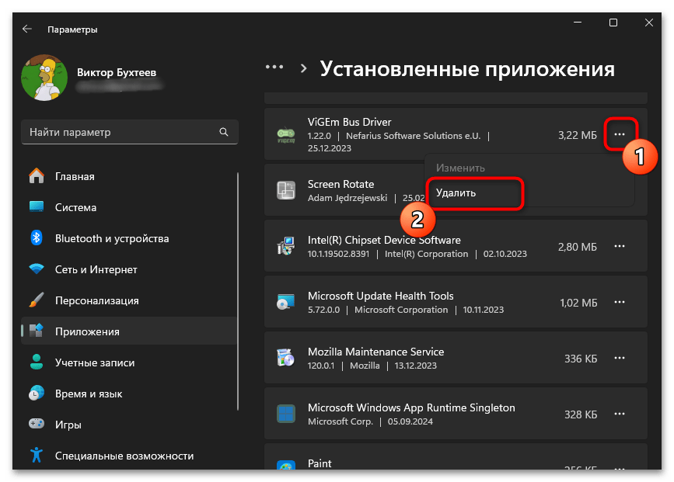Image resolution: width=674 pixels, height=482 pixels.
Task: Close the Параметры window
Action: (649, 23)
